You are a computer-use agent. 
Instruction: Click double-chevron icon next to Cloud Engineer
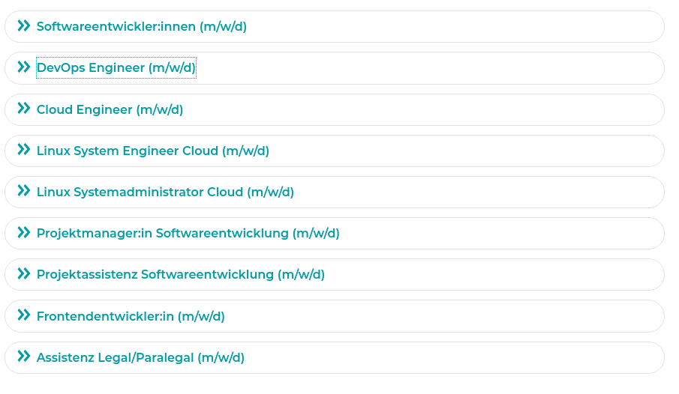24,109
